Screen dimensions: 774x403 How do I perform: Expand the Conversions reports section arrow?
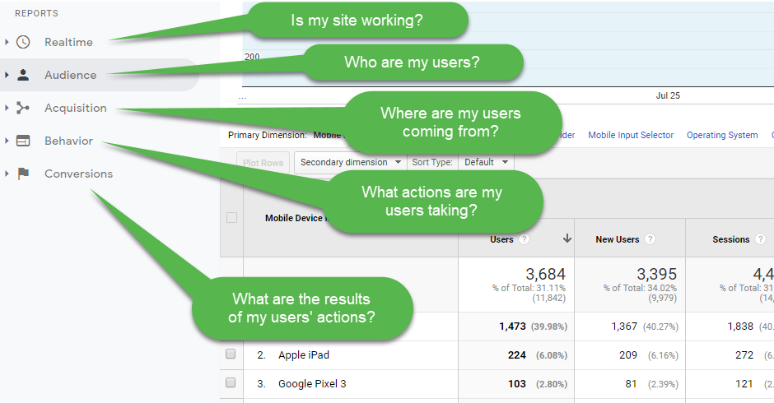coord(7,174)
